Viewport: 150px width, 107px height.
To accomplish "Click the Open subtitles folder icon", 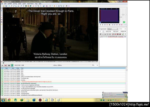I will tap(4, 6).
